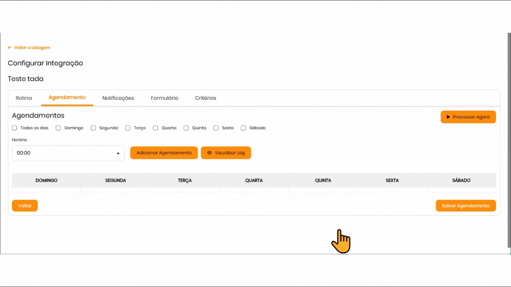Select the Critérios tab
The width and height of the screenshot is (511, 287).
(x=205, y=98)
